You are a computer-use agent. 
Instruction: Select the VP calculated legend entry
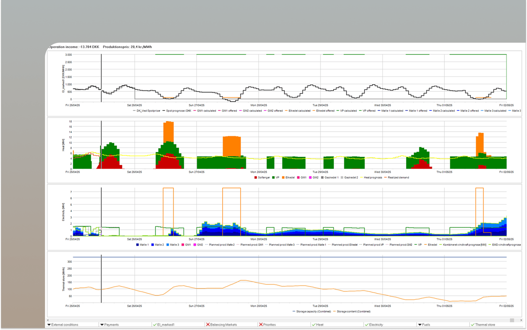point(346,111)
